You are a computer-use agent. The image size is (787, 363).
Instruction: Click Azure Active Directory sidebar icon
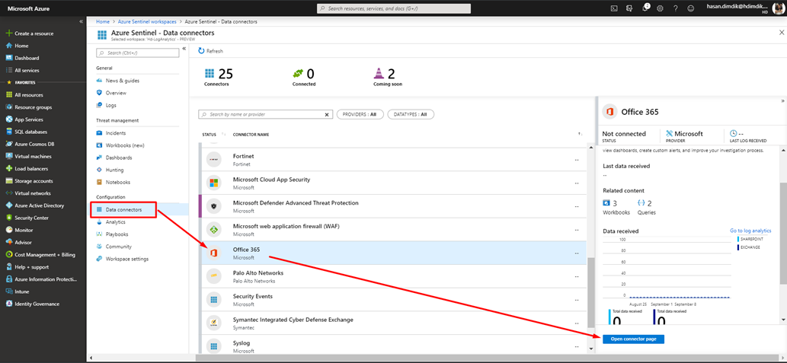[x=9, y=205]
